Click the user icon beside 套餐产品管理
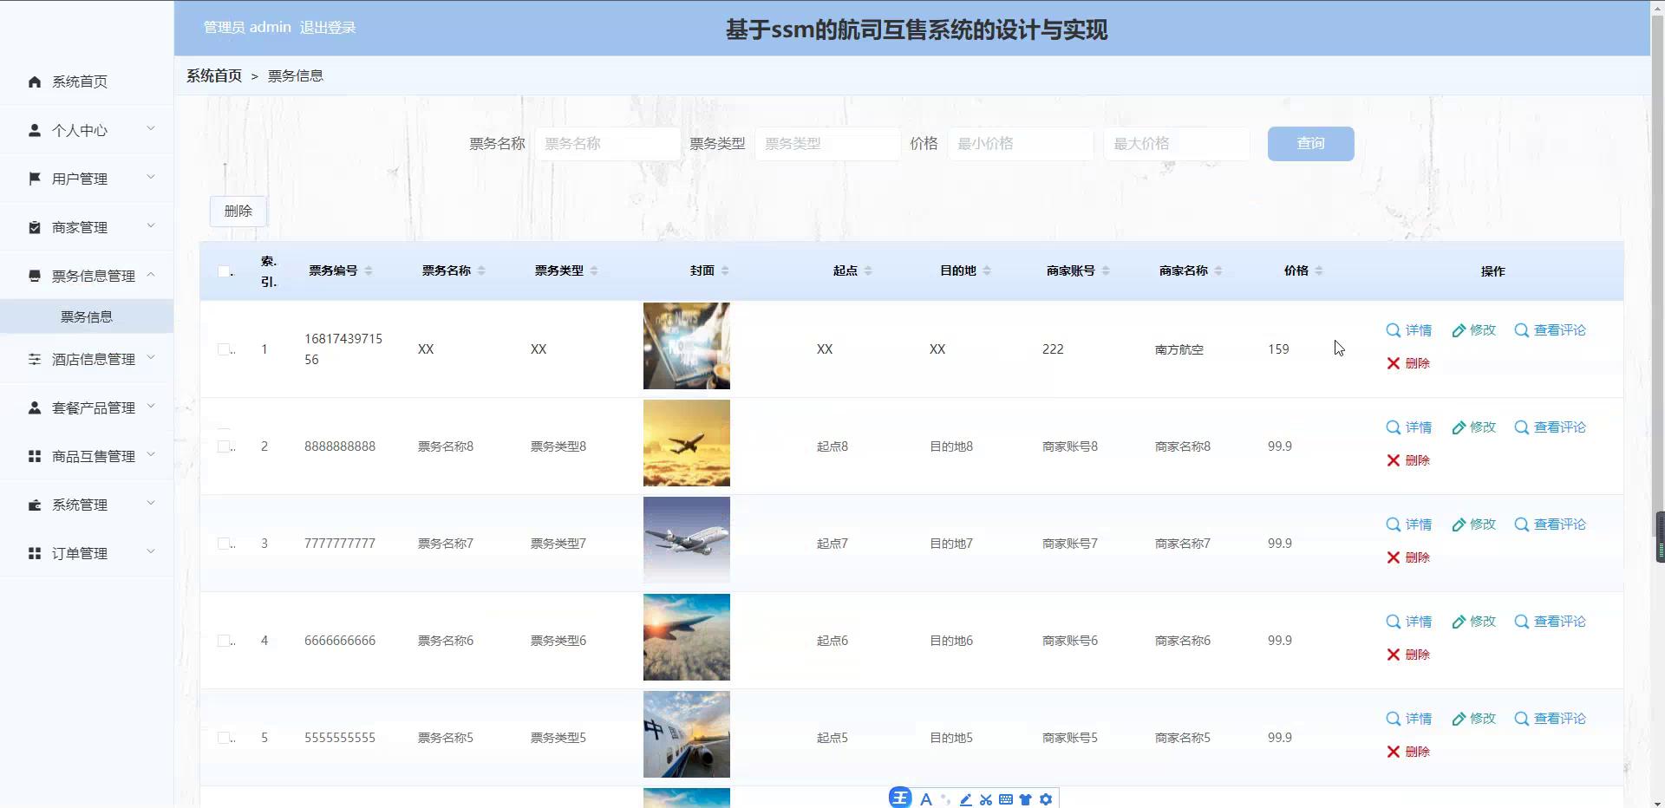Screen dimensions: 1665x808 coord(35,407)
